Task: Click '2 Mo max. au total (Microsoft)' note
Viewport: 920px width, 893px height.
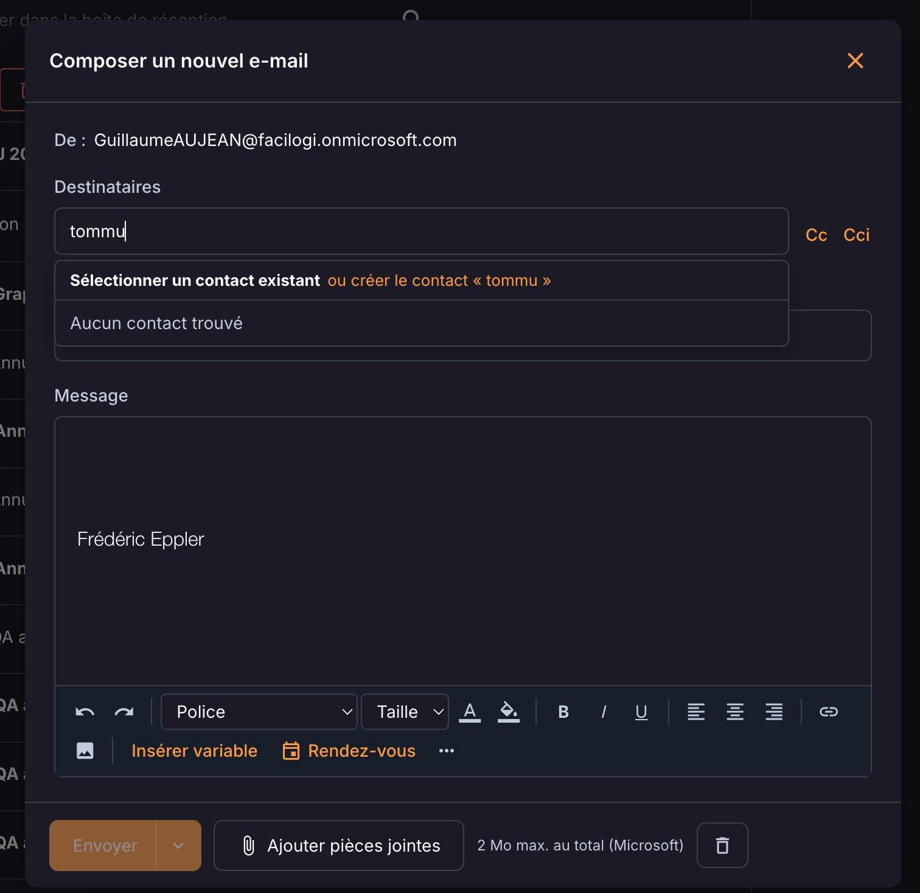Action: pos(580,846)
